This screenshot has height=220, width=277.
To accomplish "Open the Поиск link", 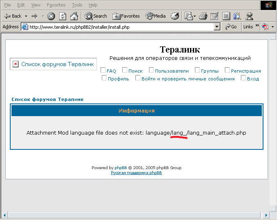I will [x=135, y=71].
